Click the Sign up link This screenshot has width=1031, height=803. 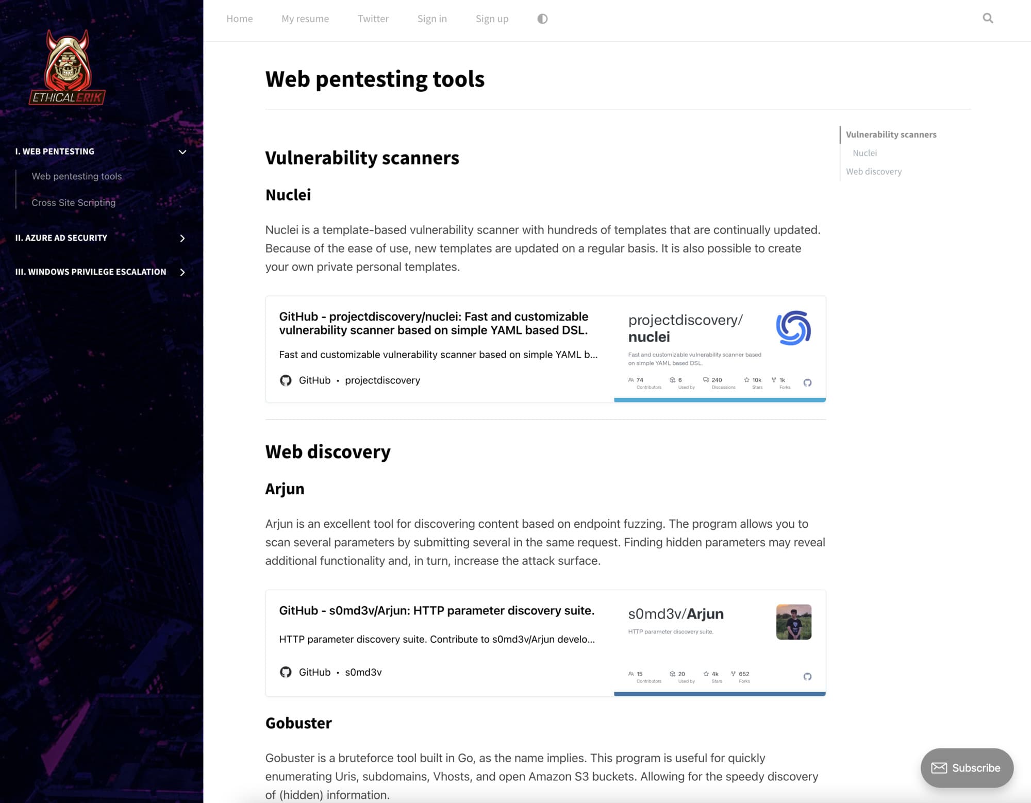pos(491,19)
